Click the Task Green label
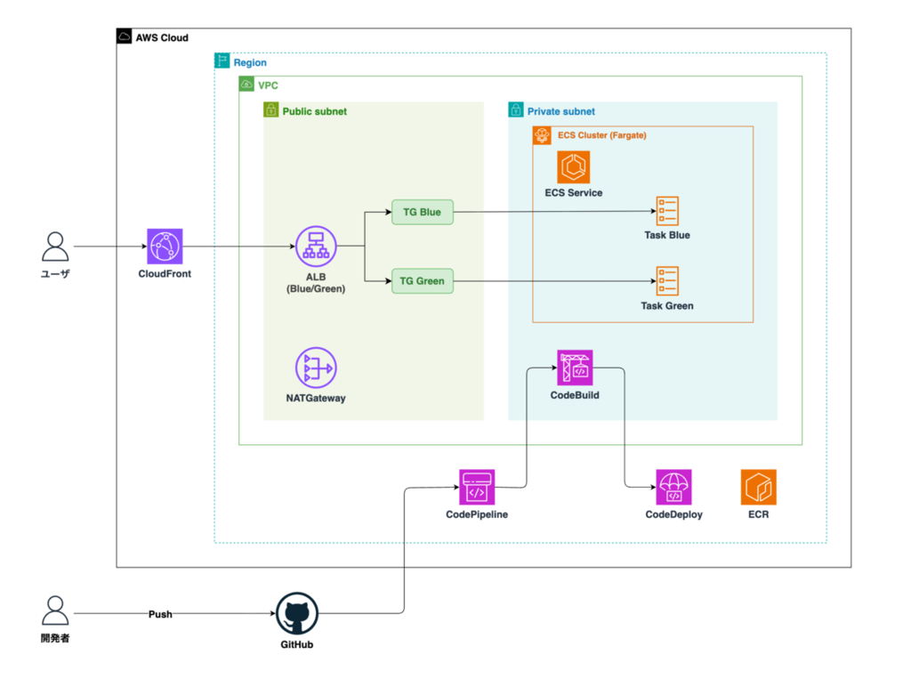Screen dimensions: 911x679 pyautogui.click(x=667, y=306)
